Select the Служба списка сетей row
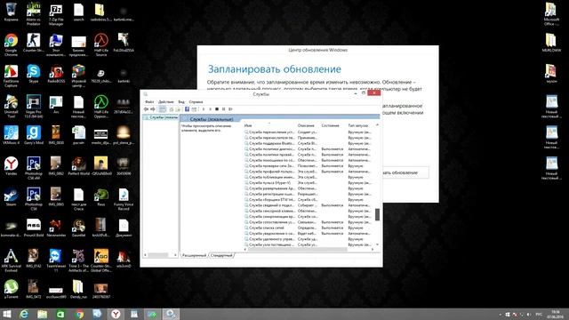Viewport: 569px width, 320px height. (309, 228)
